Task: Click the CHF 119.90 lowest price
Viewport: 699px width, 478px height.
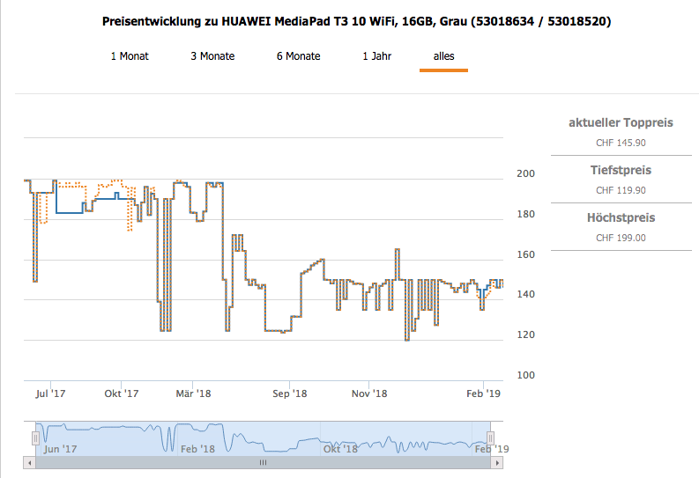Action: pos(621,190)
